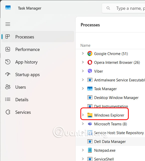Image resolution: width=145 pixels, height=161 pixels.
Task: Click the Viber process icon
Action: click(x=90, y=71)
